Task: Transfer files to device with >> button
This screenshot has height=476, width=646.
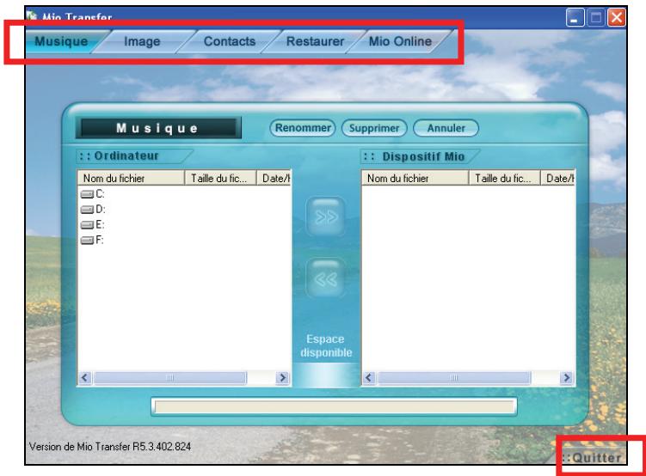Action: click(x=326, y=217)
